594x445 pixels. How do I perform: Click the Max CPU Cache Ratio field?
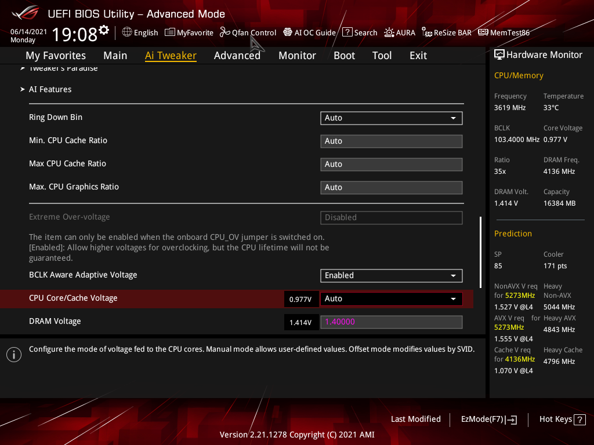pos(391,164)
